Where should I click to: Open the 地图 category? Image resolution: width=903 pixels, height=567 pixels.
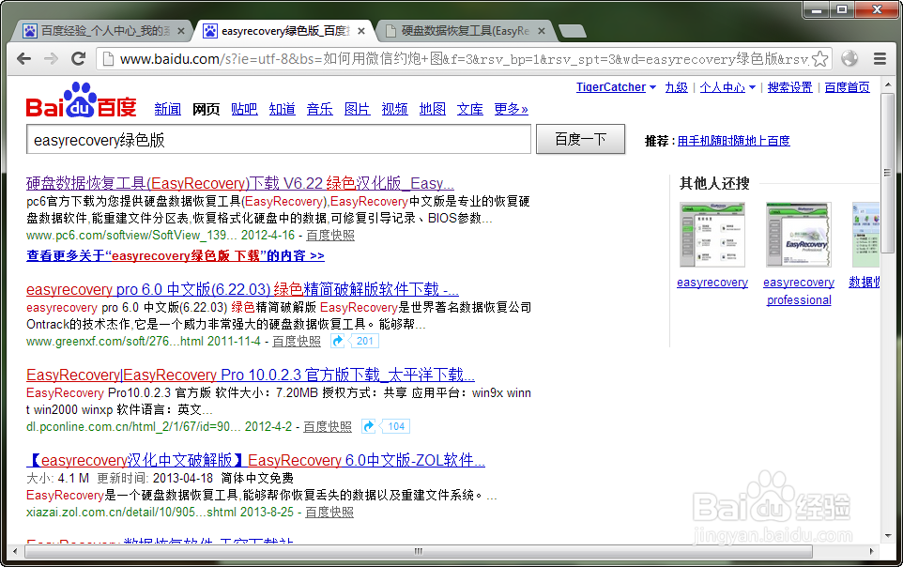[433, 109]
